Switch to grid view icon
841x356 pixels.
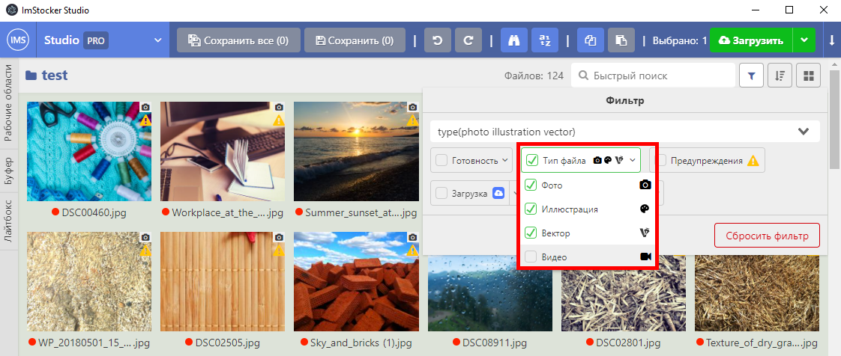tap(808, 76)
